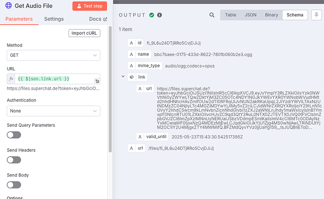324x199 pixels.
Task: Open the output search magnifier
Action: click(x=212, y=15)
